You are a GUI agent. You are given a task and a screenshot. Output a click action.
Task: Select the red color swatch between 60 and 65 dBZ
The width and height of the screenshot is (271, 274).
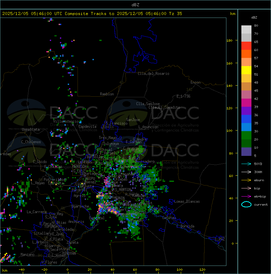246,46
